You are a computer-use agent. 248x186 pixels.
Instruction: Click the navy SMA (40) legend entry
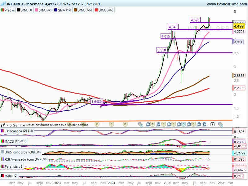click(62, 10)
